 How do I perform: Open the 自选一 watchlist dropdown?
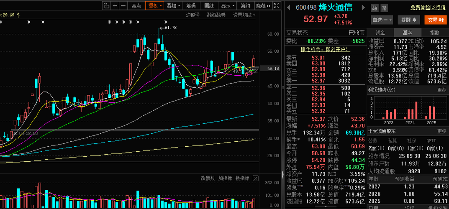point(382,20)
